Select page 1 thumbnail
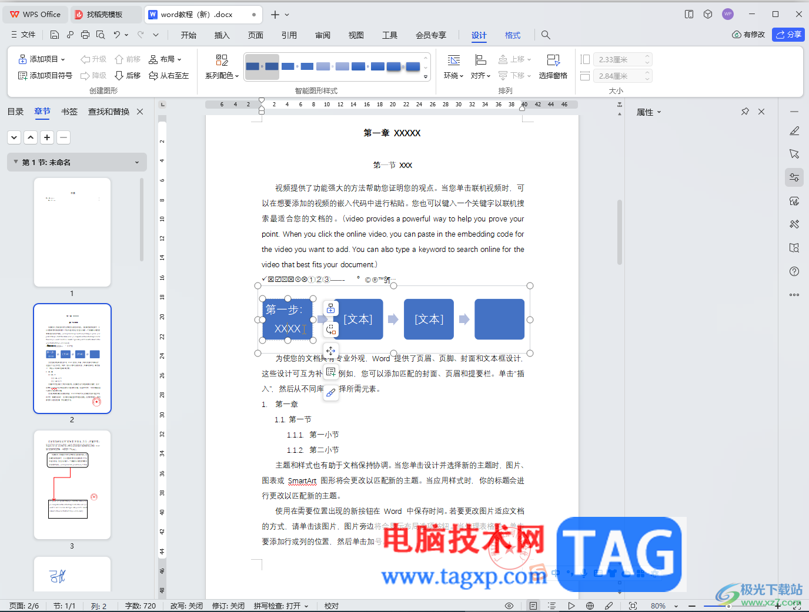Image resolution: width=809 pixels, height=612 pixels. tap(72, 232)
